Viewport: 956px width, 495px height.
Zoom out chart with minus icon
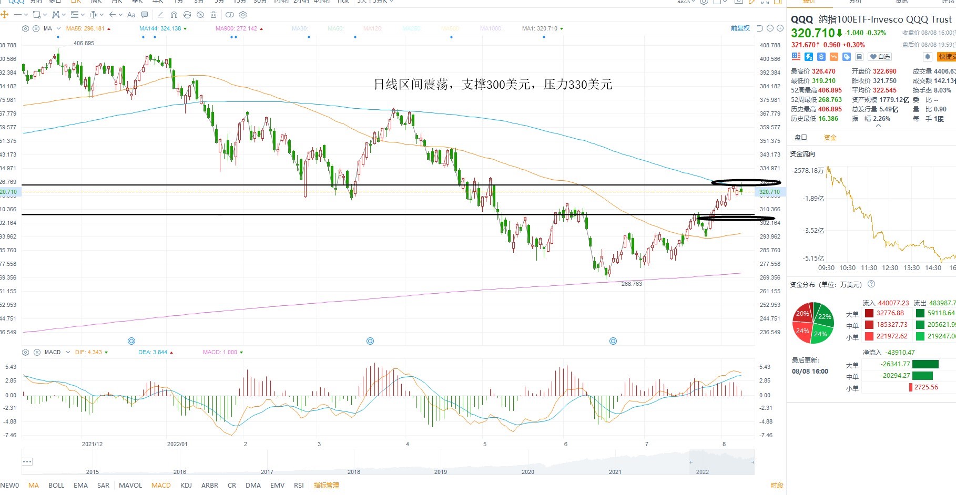click(x=770, y=28)
